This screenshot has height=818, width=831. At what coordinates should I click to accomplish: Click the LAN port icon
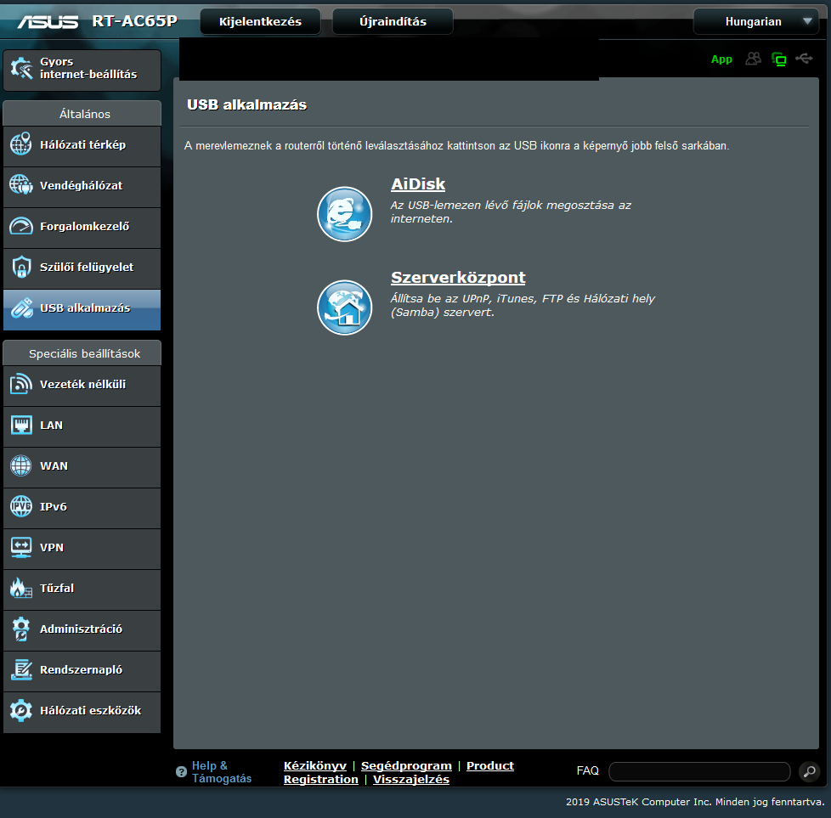[21, 425]
